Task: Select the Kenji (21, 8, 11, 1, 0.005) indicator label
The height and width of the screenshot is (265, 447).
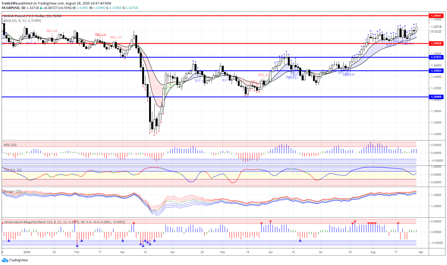Action: (x=23, y=21)
